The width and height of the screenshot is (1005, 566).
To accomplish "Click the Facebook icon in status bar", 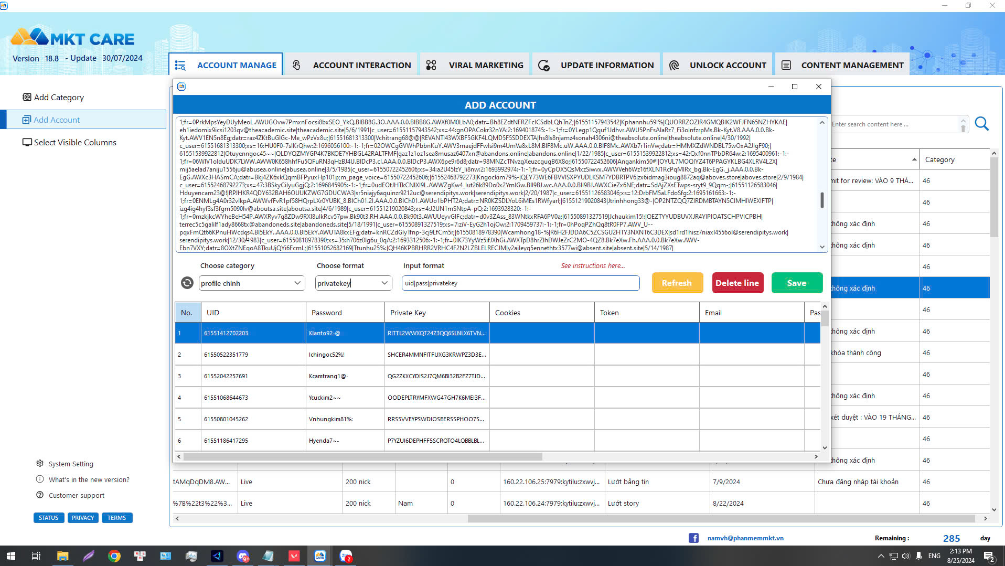I will 693,538.
